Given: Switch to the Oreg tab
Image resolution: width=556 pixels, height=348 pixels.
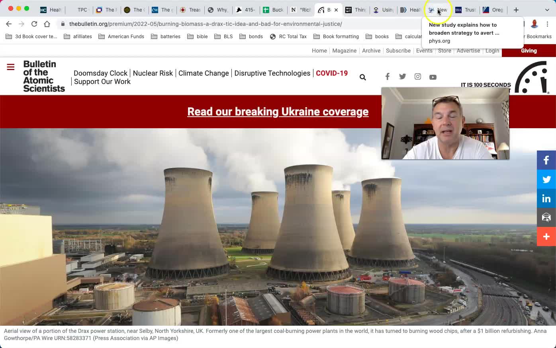Looking at the screenshot, I should coord(493,10).
